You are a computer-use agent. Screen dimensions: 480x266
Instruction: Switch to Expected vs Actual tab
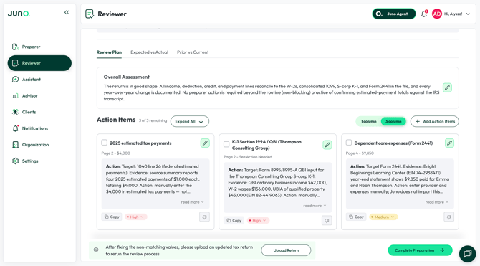pos(150,52)
